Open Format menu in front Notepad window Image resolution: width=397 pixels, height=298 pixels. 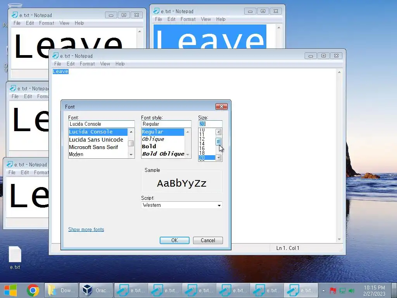[x=87, y=64]
